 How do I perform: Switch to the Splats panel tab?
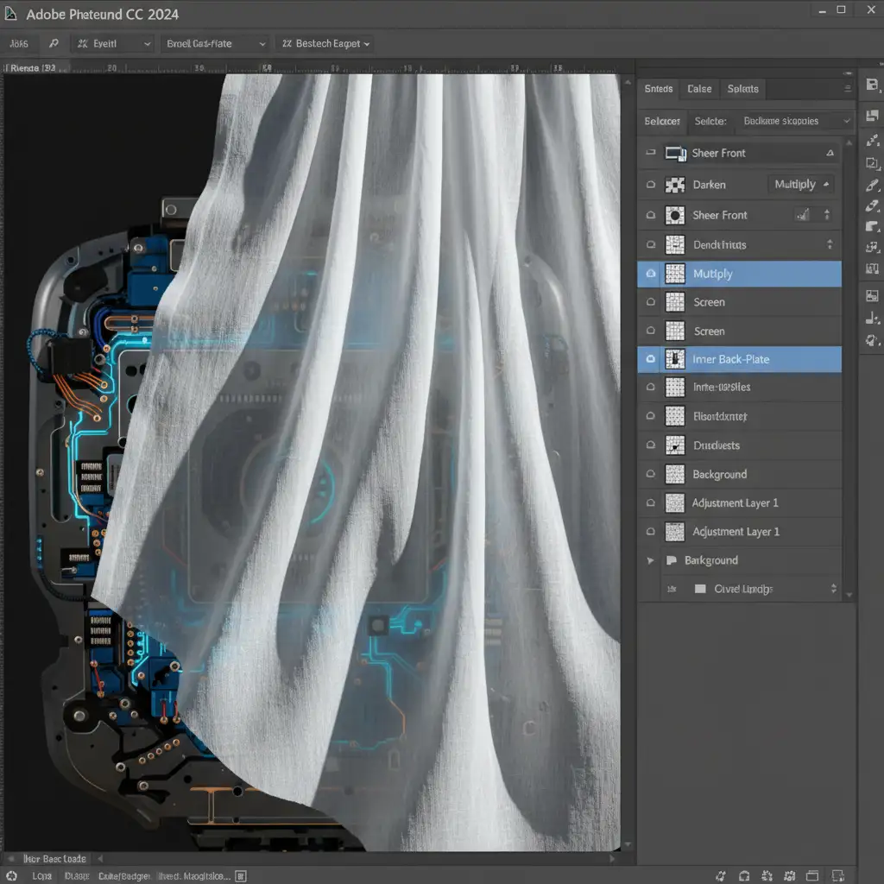742,89
